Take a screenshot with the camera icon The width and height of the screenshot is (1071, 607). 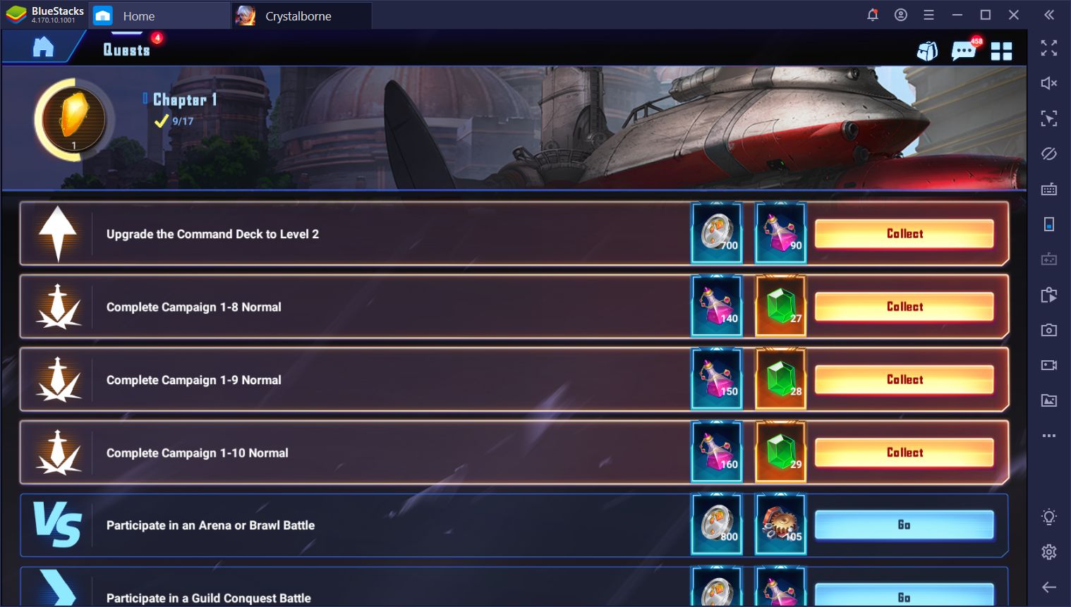pos(1049,330)
